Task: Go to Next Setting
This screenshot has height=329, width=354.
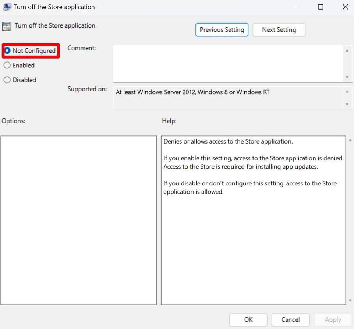Action: click(279, 29)
